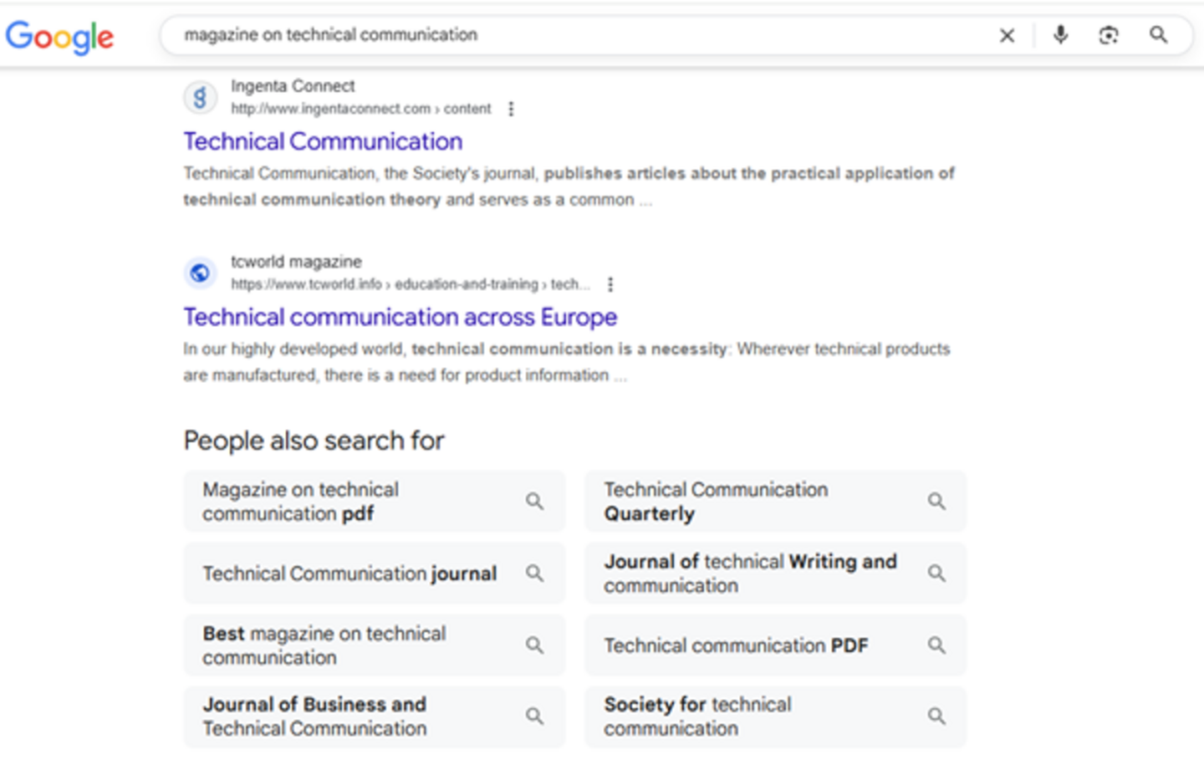Click the Google logo
The image size is (1204, 770).
(x=59, y=37)
